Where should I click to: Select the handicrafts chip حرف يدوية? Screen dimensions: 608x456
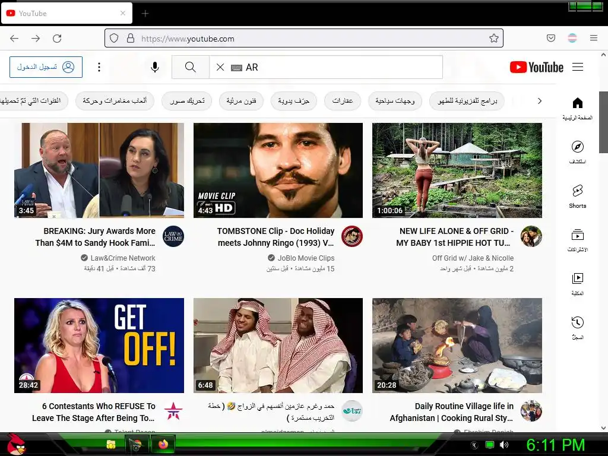click(293, 101)
